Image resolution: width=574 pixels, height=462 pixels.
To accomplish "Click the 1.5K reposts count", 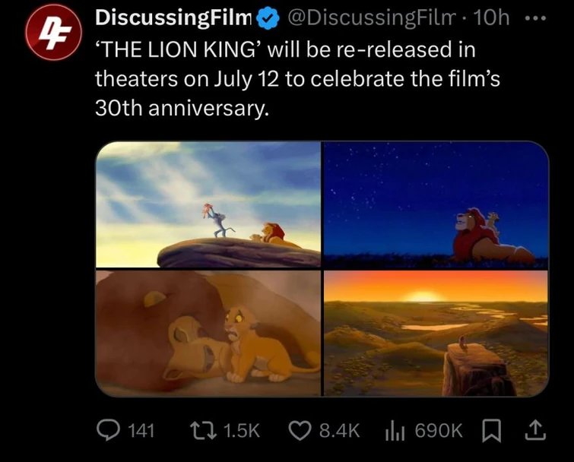I will click(243, 430).
